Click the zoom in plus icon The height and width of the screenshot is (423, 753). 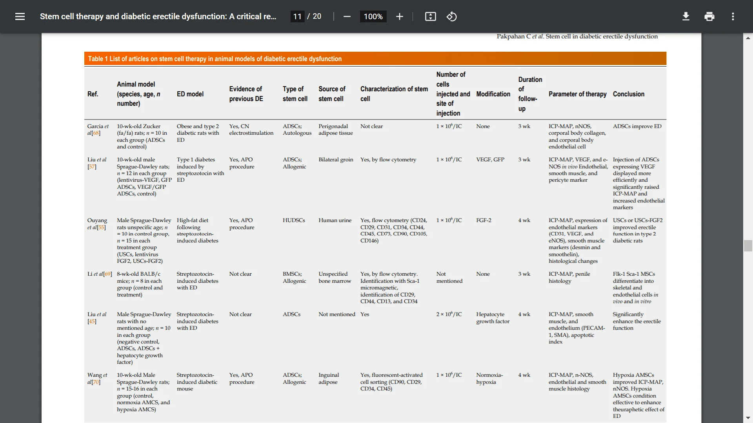[x=399, y=16]
